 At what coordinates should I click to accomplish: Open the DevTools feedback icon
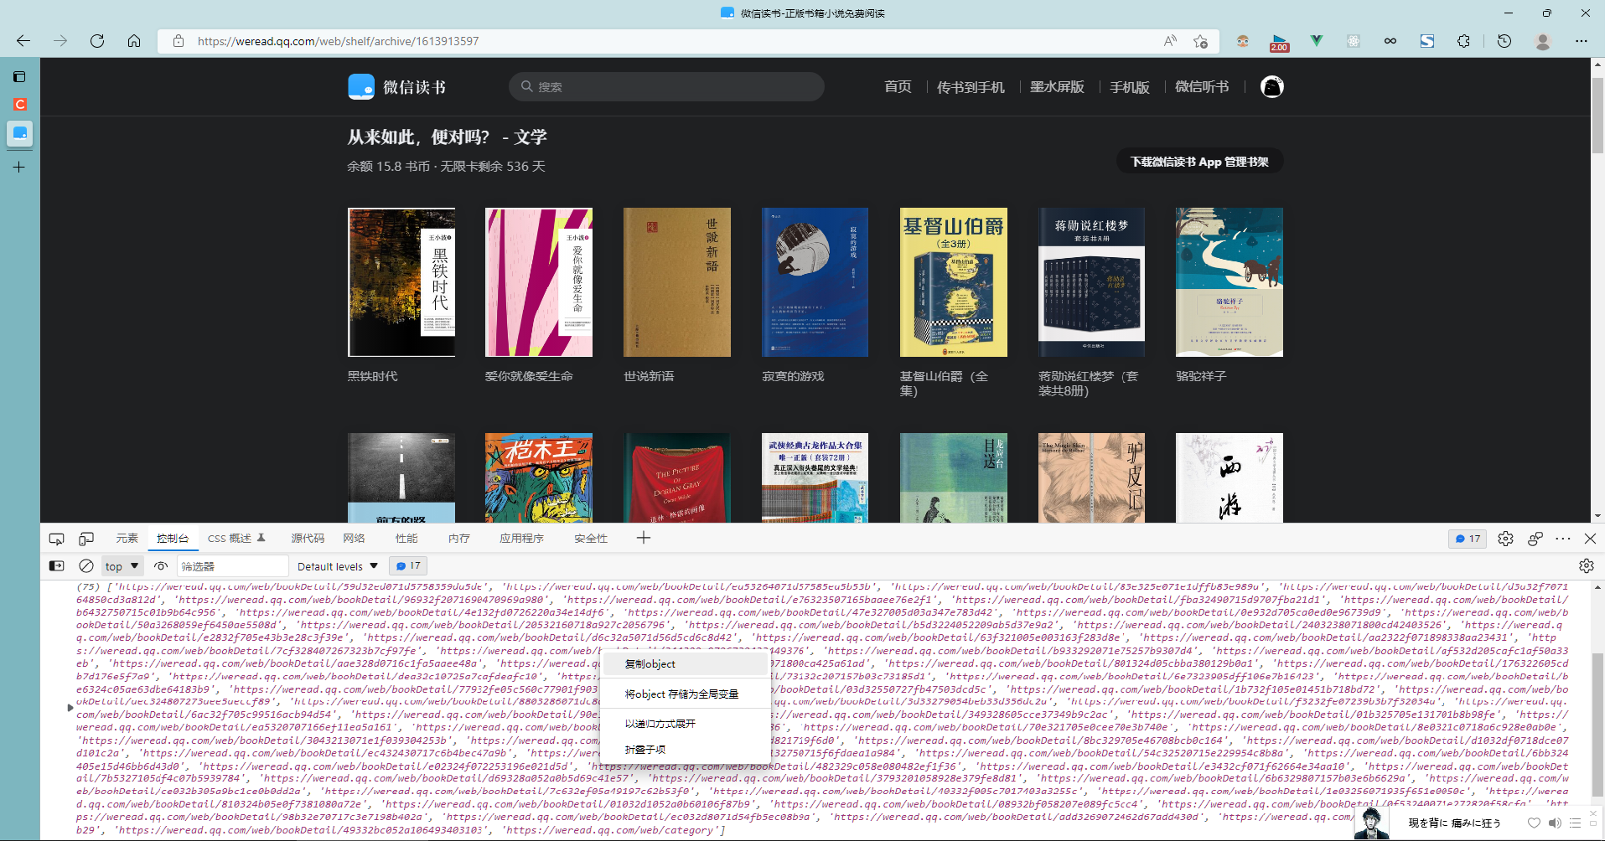[x=1535, y=539]
